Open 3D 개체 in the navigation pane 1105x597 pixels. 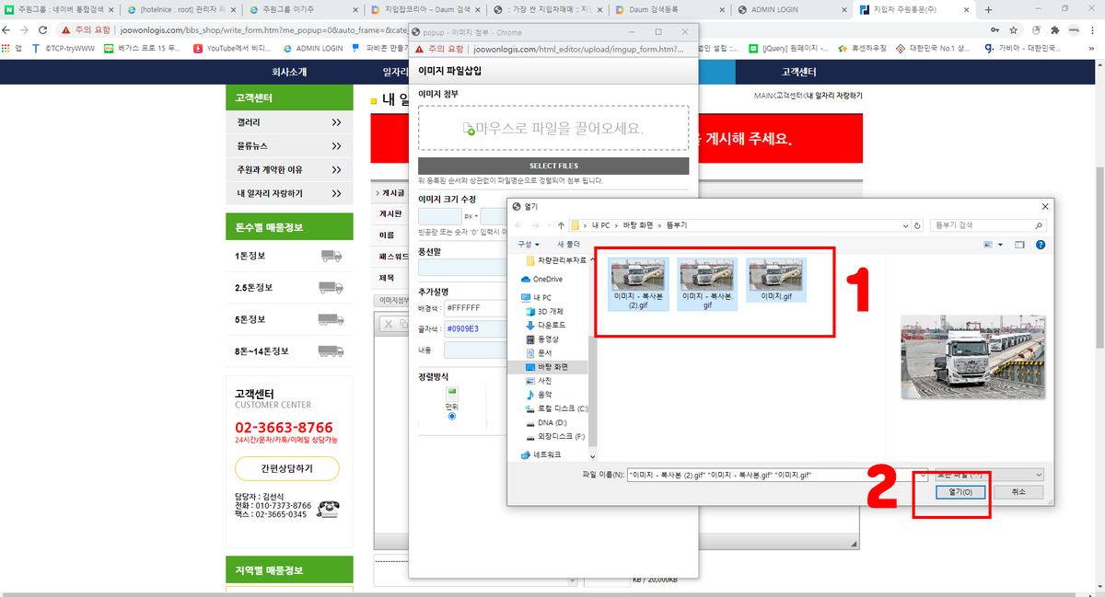545,311
